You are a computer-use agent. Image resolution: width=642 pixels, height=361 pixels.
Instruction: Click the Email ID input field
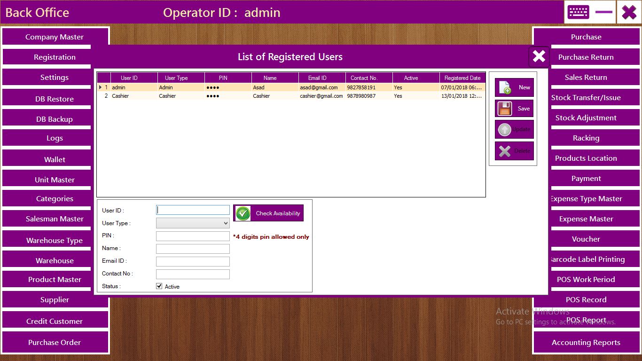193,261
